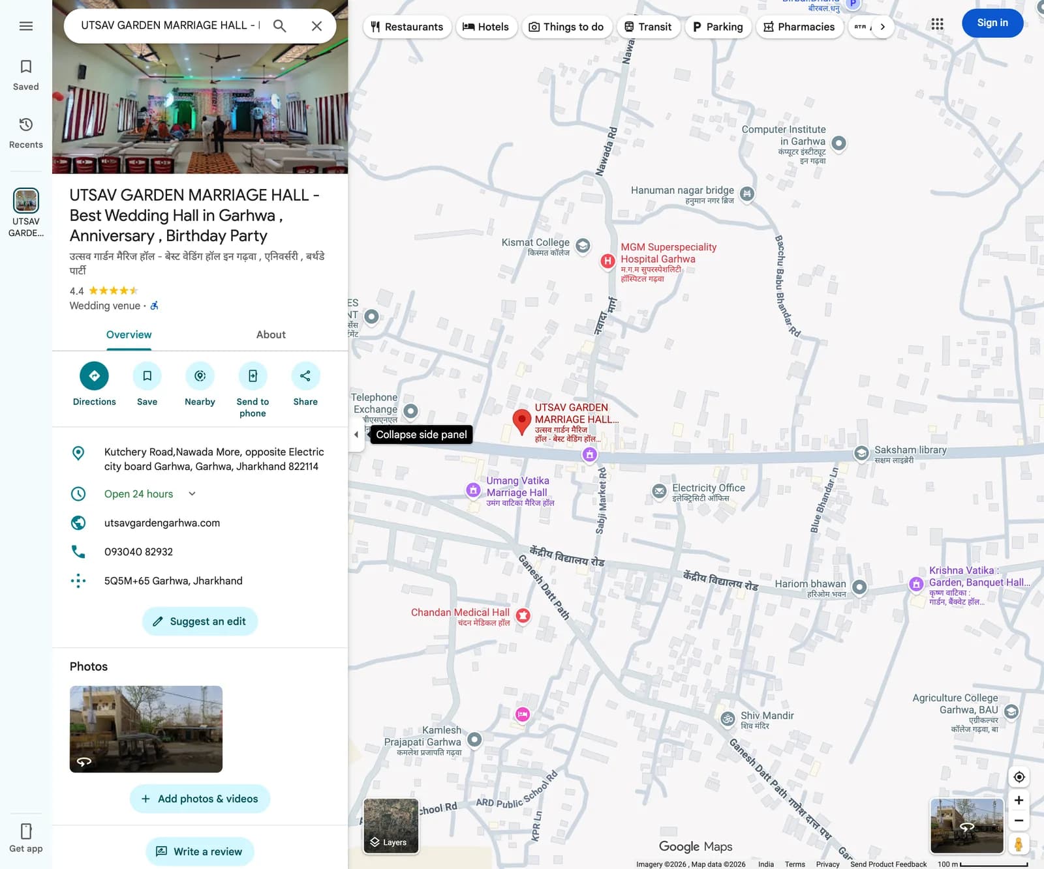The image size is (1044, 869).
Task: Open Saved places in sidebar
Action: point(26,75)
